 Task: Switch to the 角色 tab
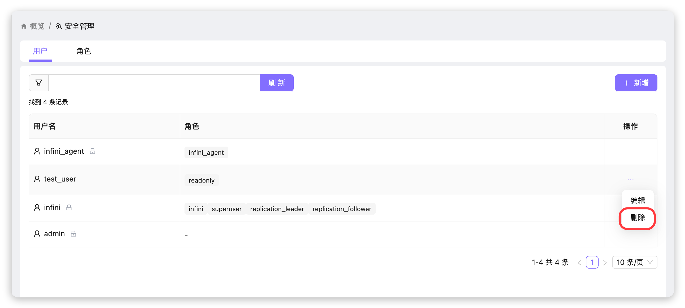coord(84,51)
